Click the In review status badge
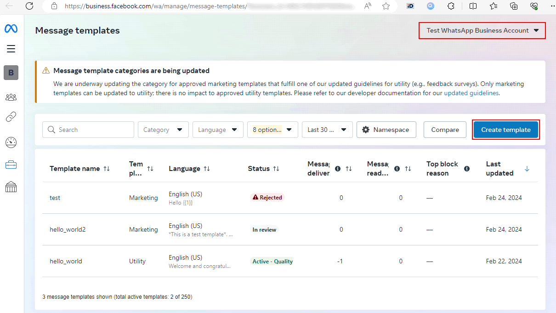This screenshot has height=313, width=556. click(264, 229)
